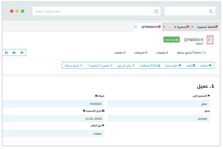Viewport: 223px width, 149px height.
Task: Reload the page with refresh icon
Action: pyautogui.click(x=156, y=11)
